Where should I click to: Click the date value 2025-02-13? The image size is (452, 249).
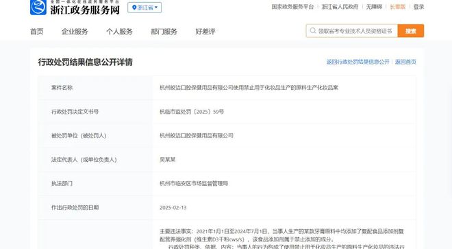[173, 207]
